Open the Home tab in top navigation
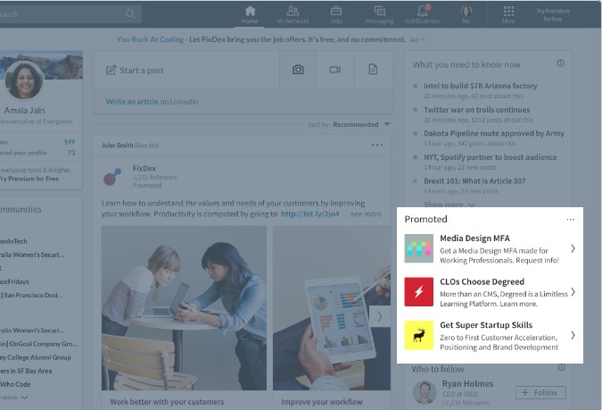Viewport: 602px width, 410px height. point(250,14)
